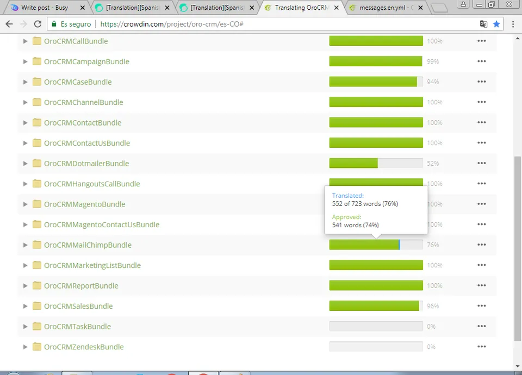Click the green secure padlock icon
The width and height of the screenshot is (522, 375).
pos(54,24)
